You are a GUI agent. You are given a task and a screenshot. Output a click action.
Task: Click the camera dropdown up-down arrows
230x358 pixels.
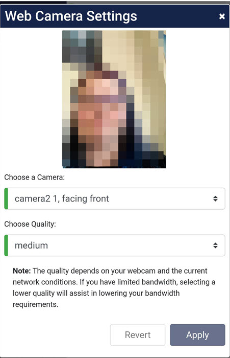[x=215, y=198]
